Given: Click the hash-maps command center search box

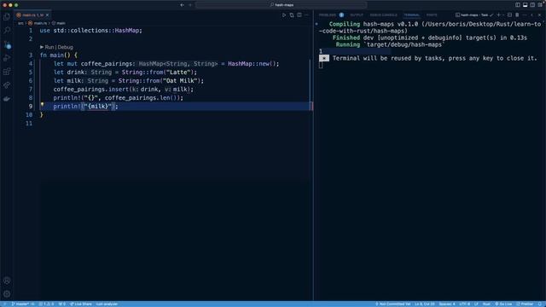Looking at the screenshot, I should (x=282, y=5).
